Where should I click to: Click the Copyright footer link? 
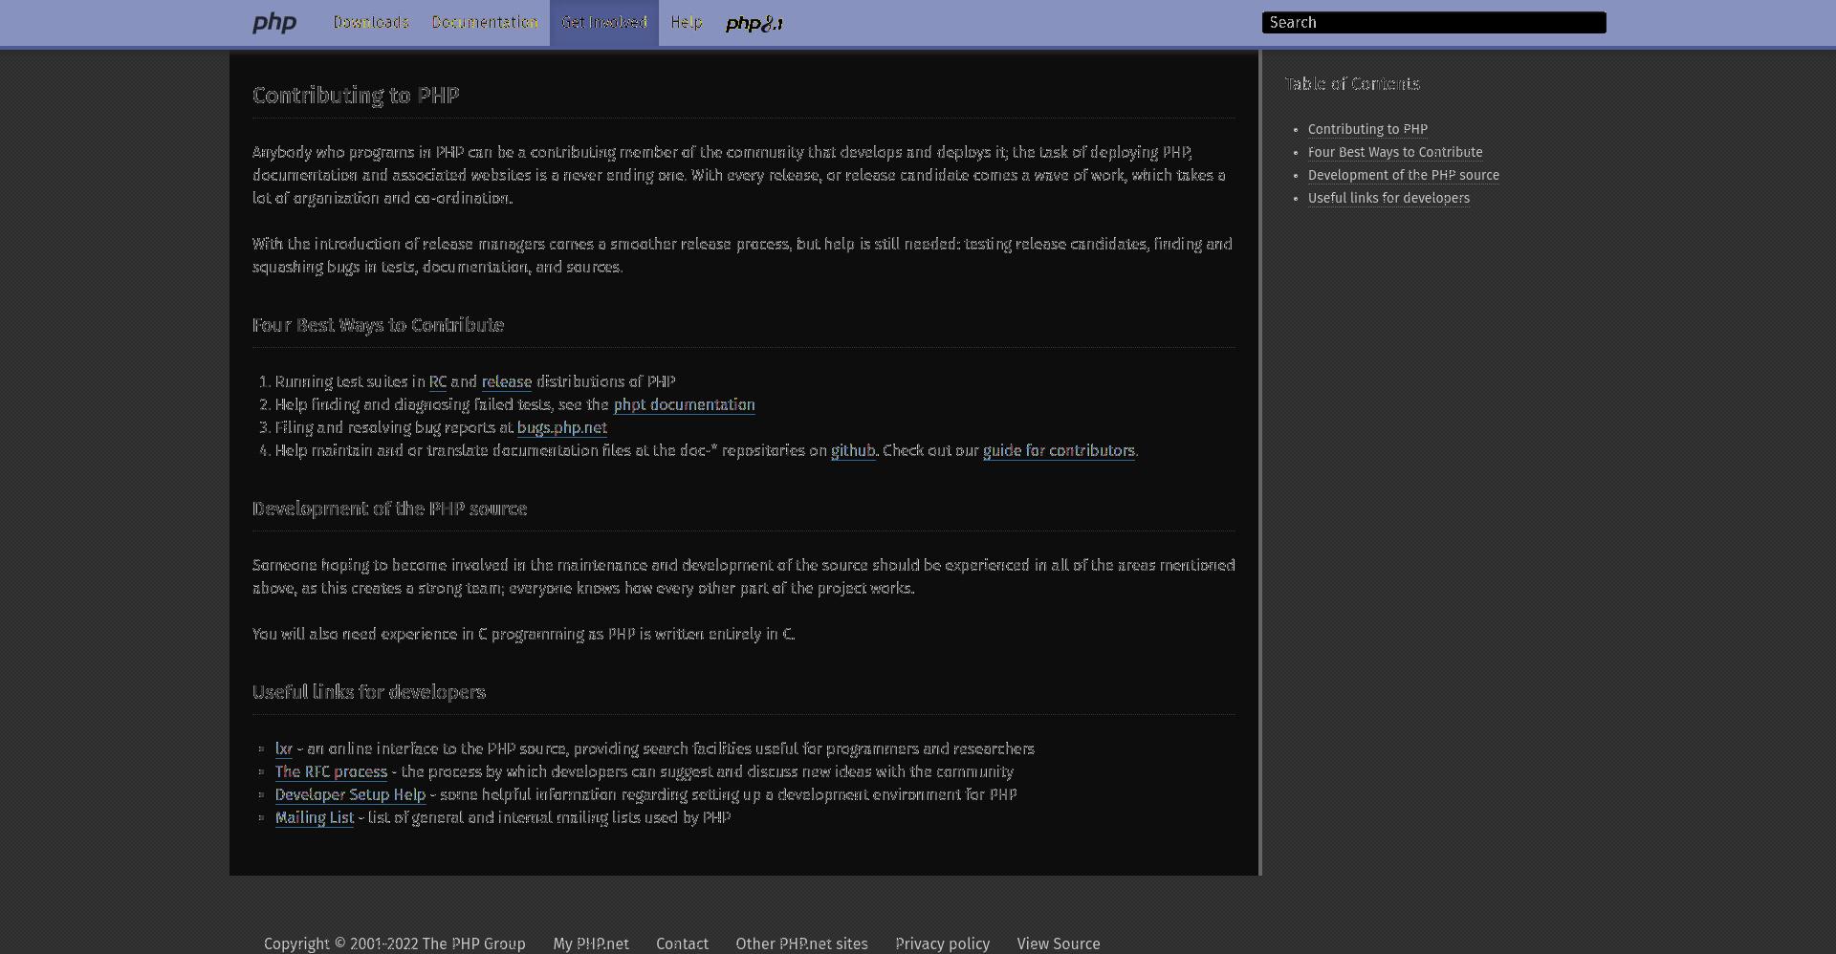(395, 943)
